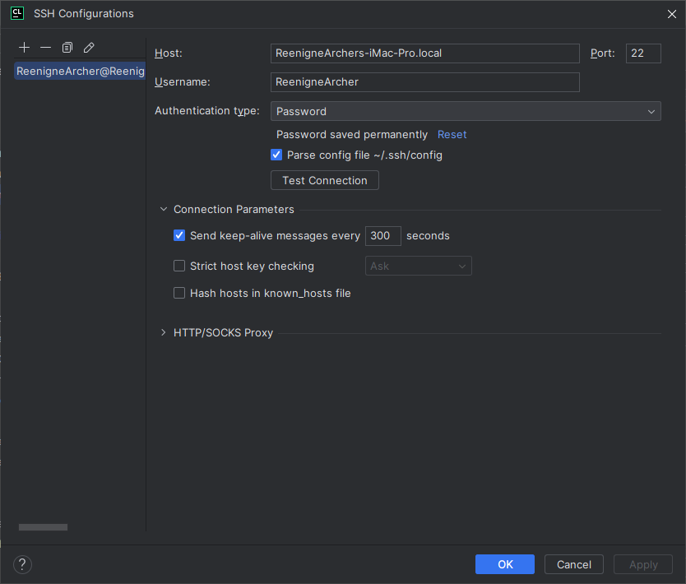
Task: Select ReenigneArcher@Reenig configuration in the list
Action: (x=79, y=71)
